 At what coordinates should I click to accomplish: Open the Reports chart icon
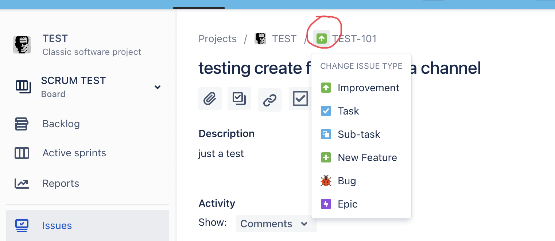pyautogui.click(x=22, y=183)
